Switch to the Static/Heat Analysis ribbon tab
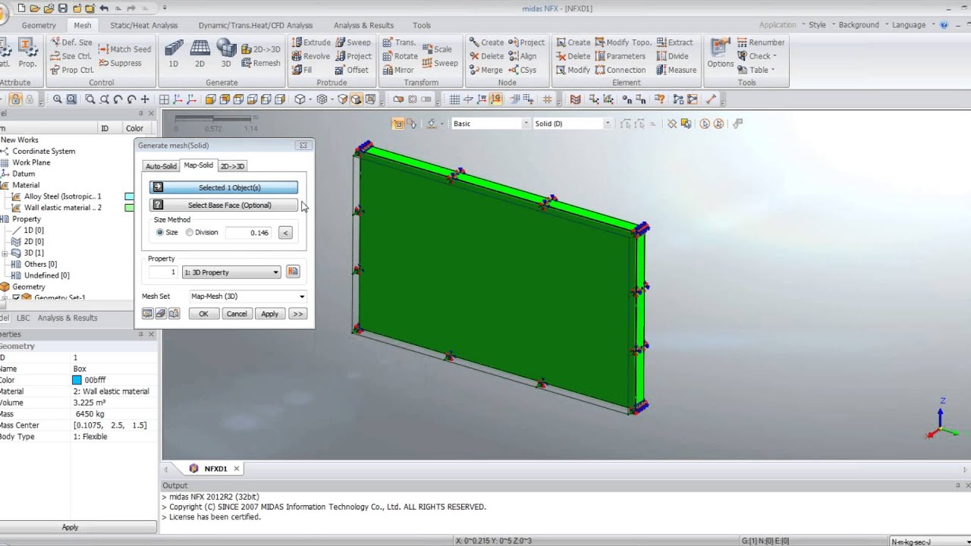 [x=144, y=25]
